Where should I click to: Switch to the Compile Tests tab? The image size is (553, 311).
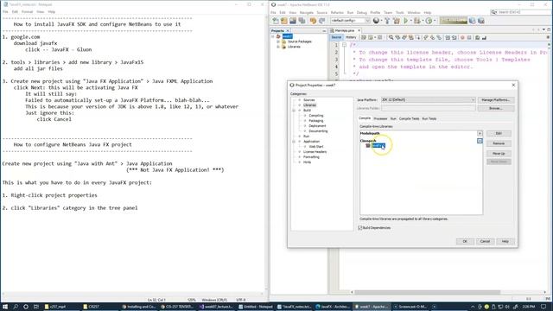pos(409,119)
